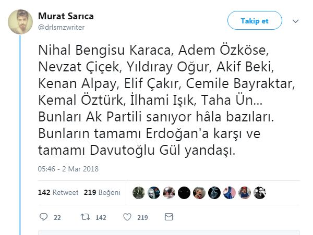Click the reply speech bubble icon
The width and height of the screenshot is (313, 235).
[x=44, y=217]
